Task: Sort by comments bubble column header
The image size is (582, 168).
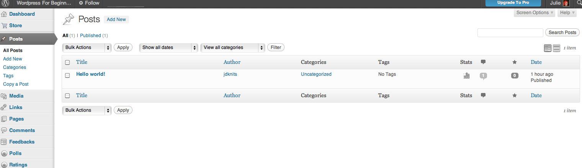Action: click(483, 62)
